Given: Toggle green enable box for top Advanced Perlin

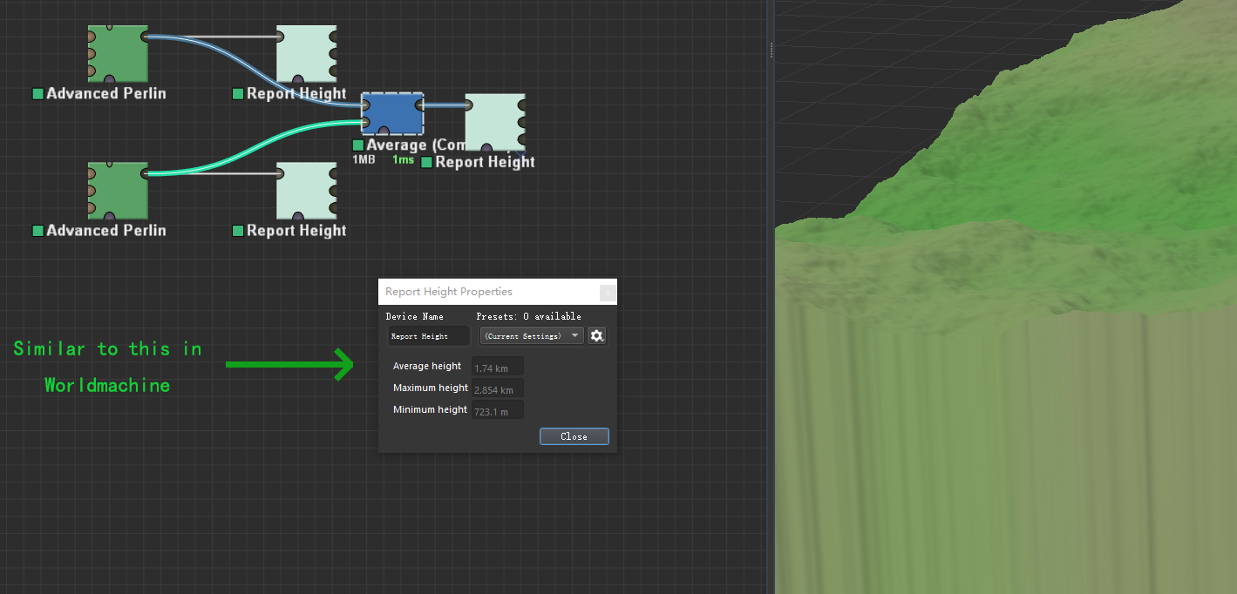Looking at the screenshot, I should coord(37,94).
